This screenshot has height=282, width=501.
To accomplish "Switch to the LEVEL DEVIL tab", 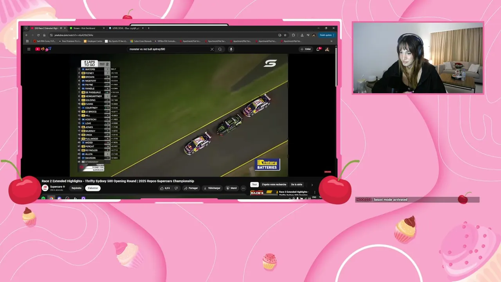I will point(126,28).
